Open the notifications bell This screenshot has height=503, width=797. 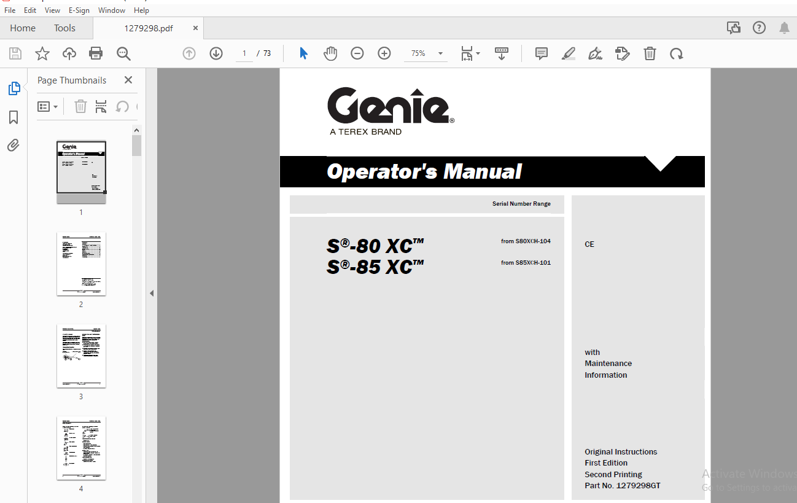[x=784, y=28]
